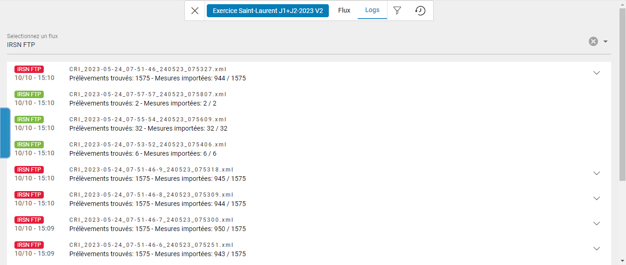Click filename CRI_2023-05-24_07-53-52_240523_075406.xml
This screenshot has width=626, height=265.
click(148, 145)
